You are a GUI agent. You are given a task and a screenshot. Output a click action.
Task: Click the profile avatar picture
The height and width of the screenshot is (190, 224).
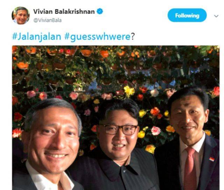pyautogui.click(x=21, y=15)
